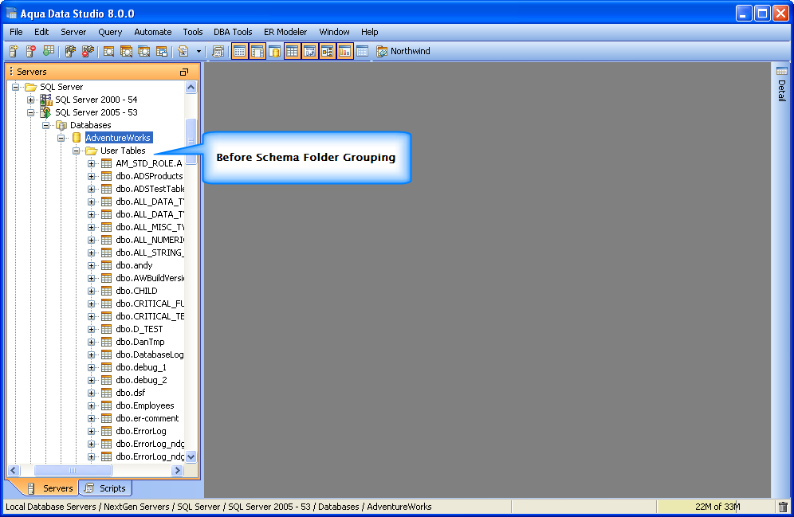The width and height of the screenshot is (794, 517).
Task: Click the garbage collection trash icon
Action: (x=783, y=507)
